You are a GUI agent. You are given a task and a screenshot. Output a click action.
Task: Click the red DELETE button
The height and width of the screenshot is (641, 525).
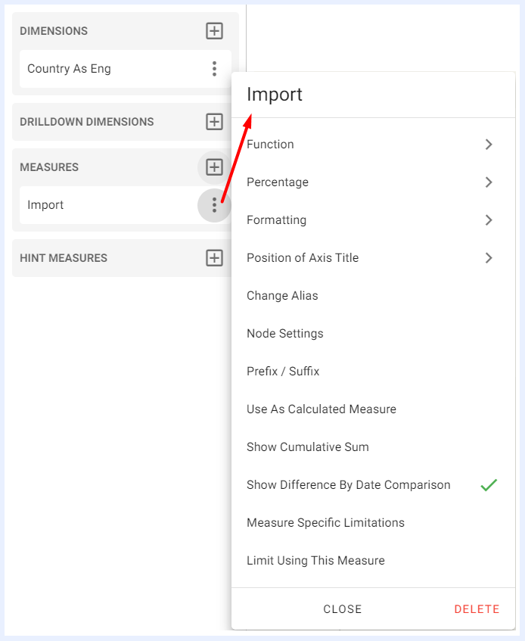(477, 609)
